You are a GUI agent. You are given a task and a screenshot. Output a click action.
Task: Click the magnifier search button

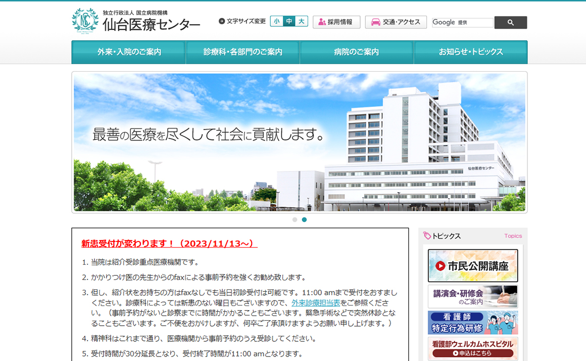pyautogui.click(x=510, y=23)
